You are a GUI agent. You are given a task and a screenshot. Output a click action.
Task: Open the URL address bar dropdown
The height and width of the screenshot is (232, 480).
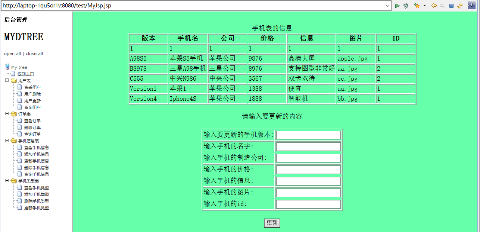pos(388,6)
